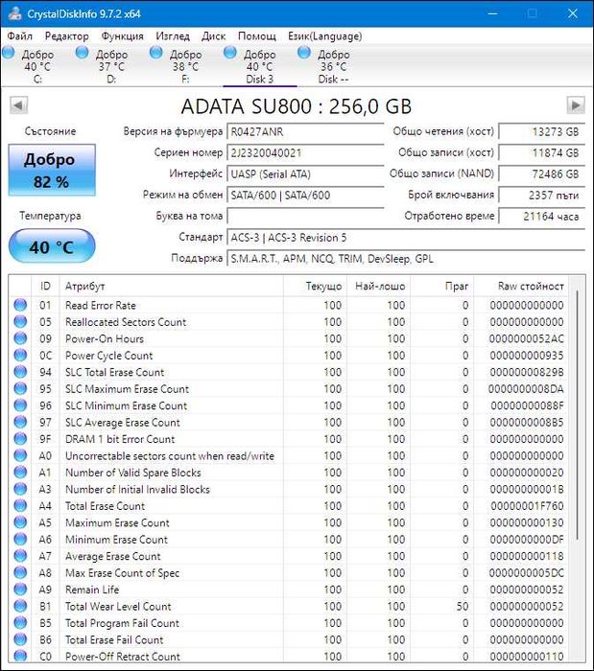594x671 pixels.
Task: Click the Текущо column header
Action: (x=315, y=287)
